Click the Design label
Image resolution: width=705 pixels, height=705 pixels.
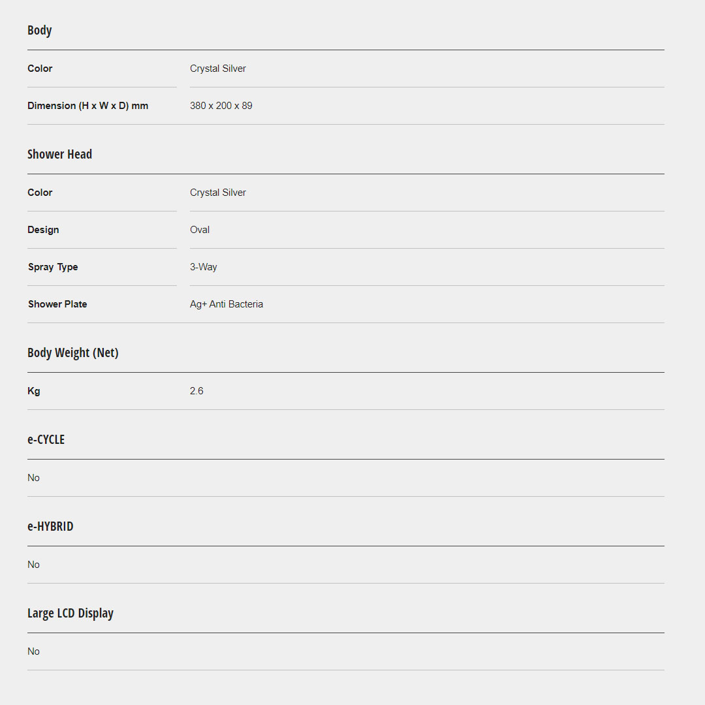pyautogui.click(x=43, y=230)
